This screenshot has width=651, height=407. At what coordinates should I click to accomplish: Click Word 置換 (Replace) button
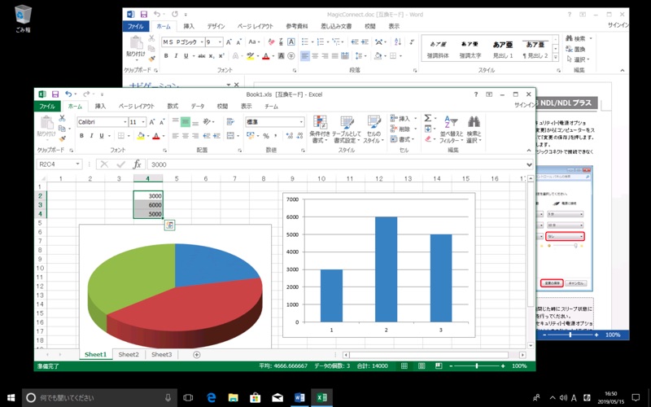pyautogui.click(x=576, y=49)
